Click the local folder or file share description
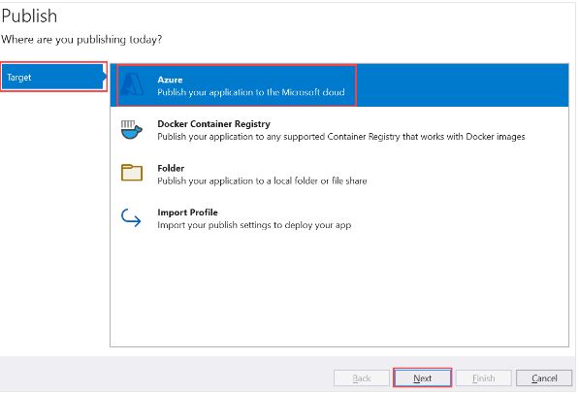The image size is (579, 393). click(262, 181)
